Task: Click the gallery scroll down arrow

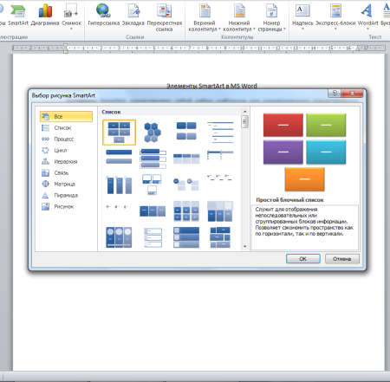Action: (245, 246)
